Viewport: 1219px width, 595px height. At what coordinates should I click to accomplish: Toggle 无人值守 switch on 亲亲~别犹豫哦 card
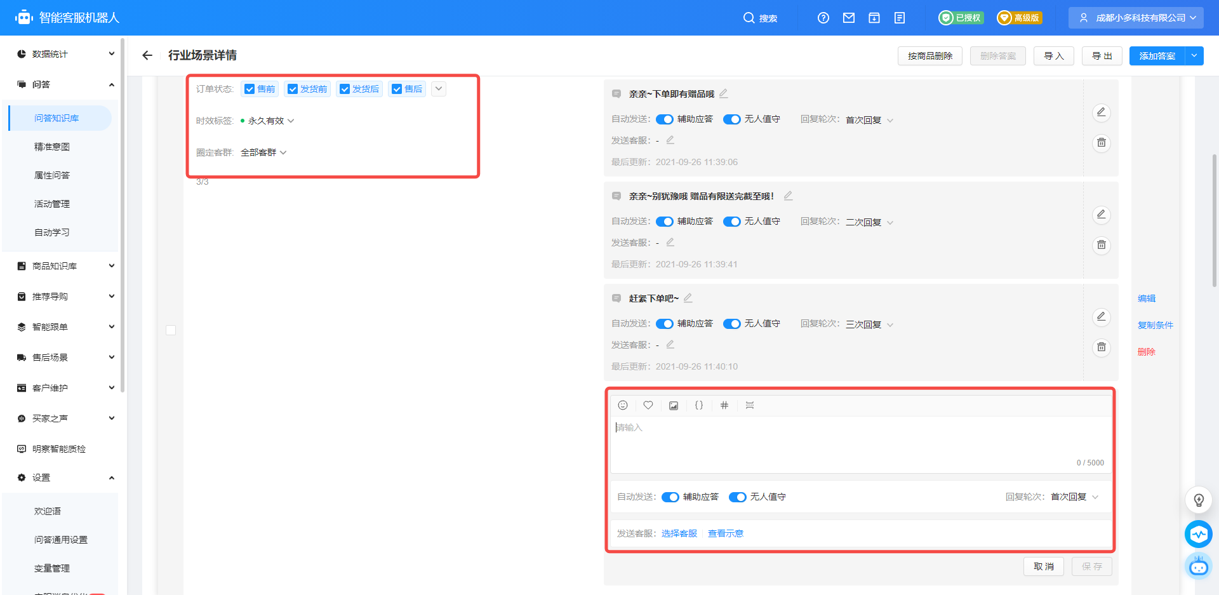[x=732, y=222]
